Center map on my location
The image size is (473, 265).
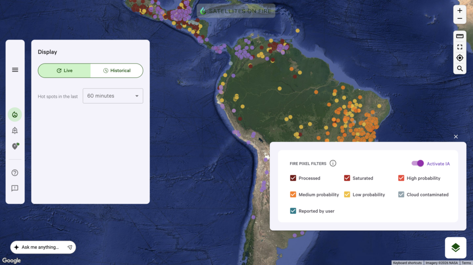point(460,58)
